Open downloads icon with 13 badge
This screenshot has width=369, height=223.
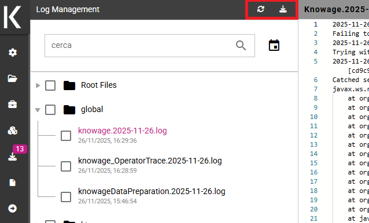(x=13, y=157)
